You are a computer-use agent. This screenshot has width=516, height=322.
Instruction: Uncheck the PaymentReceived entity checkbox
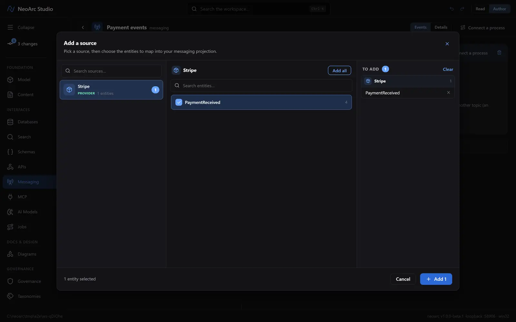(179, 102)
